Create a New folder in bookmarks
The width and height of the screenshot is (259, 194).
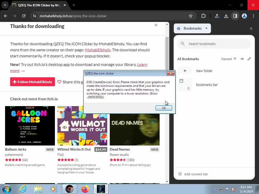(x=214, y=71)
